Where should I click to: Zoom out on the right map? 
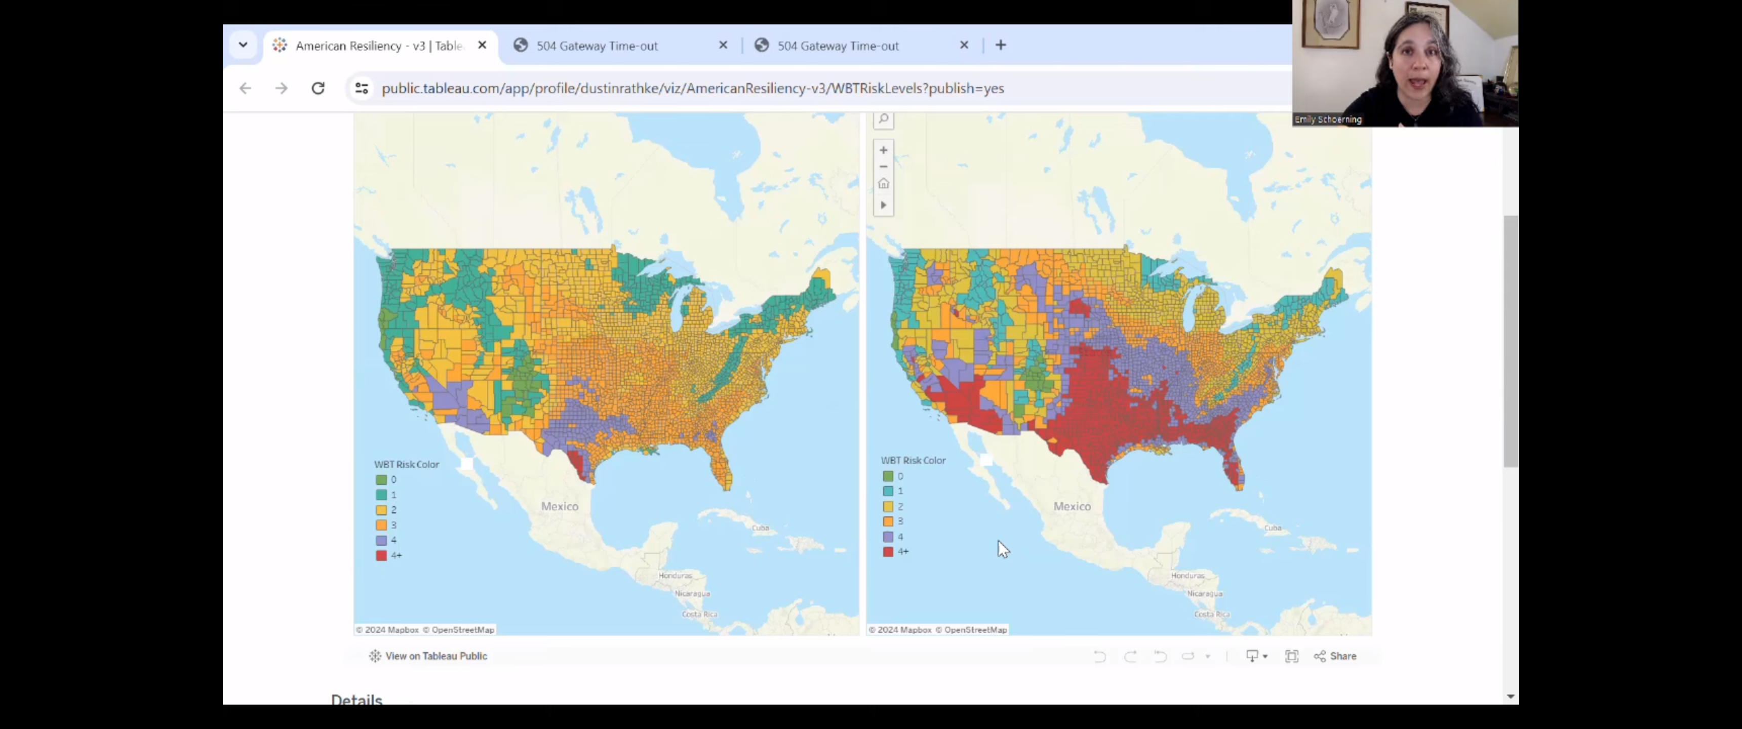[x=883, y=167]
